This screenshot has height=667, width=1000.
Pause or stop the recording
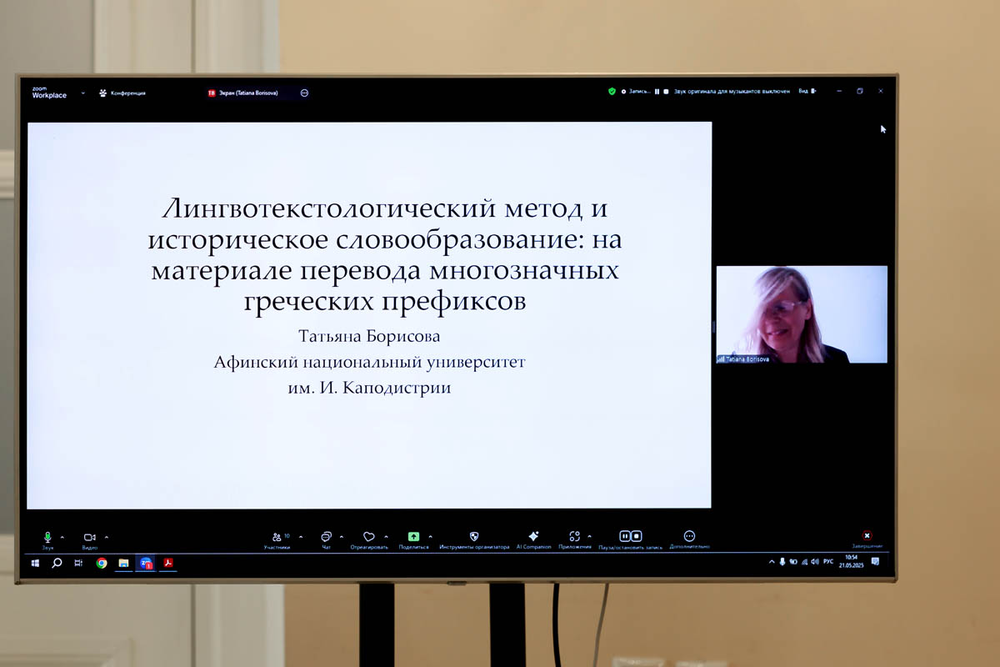point(630,537)
